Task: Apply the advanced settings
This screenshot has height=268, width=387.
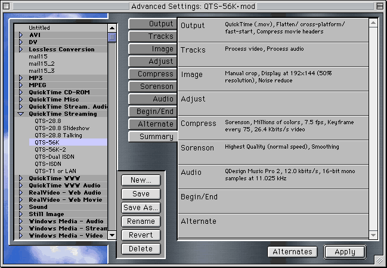Action: 345,252
